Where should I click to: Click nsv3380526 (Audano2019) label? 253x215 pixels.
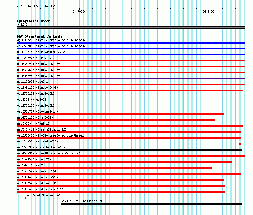(37, 183)
